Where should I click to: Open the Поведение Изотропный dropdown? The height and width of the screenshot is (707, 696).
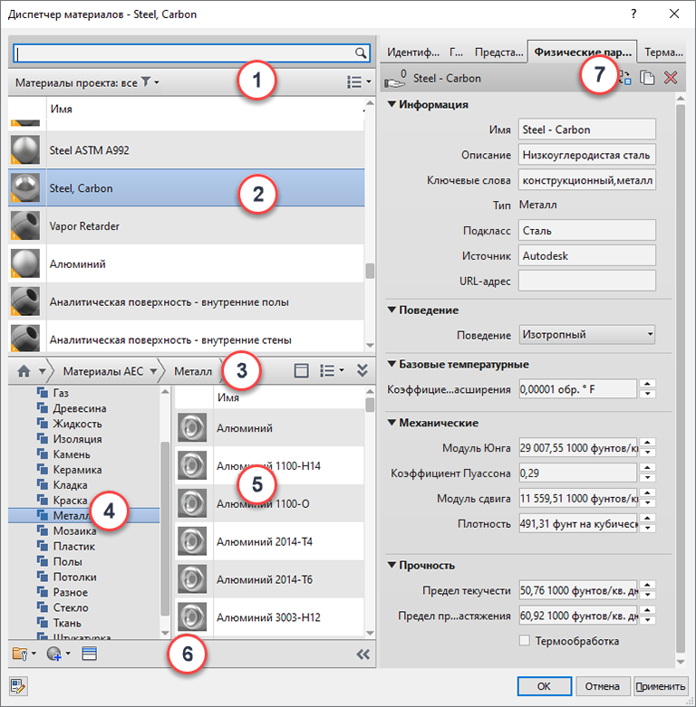click(586, 335)
